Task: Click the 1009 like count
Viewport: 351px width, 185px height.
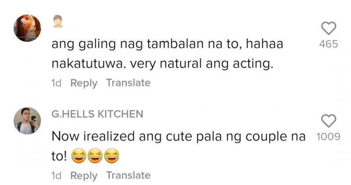Action: click(328, 137)
